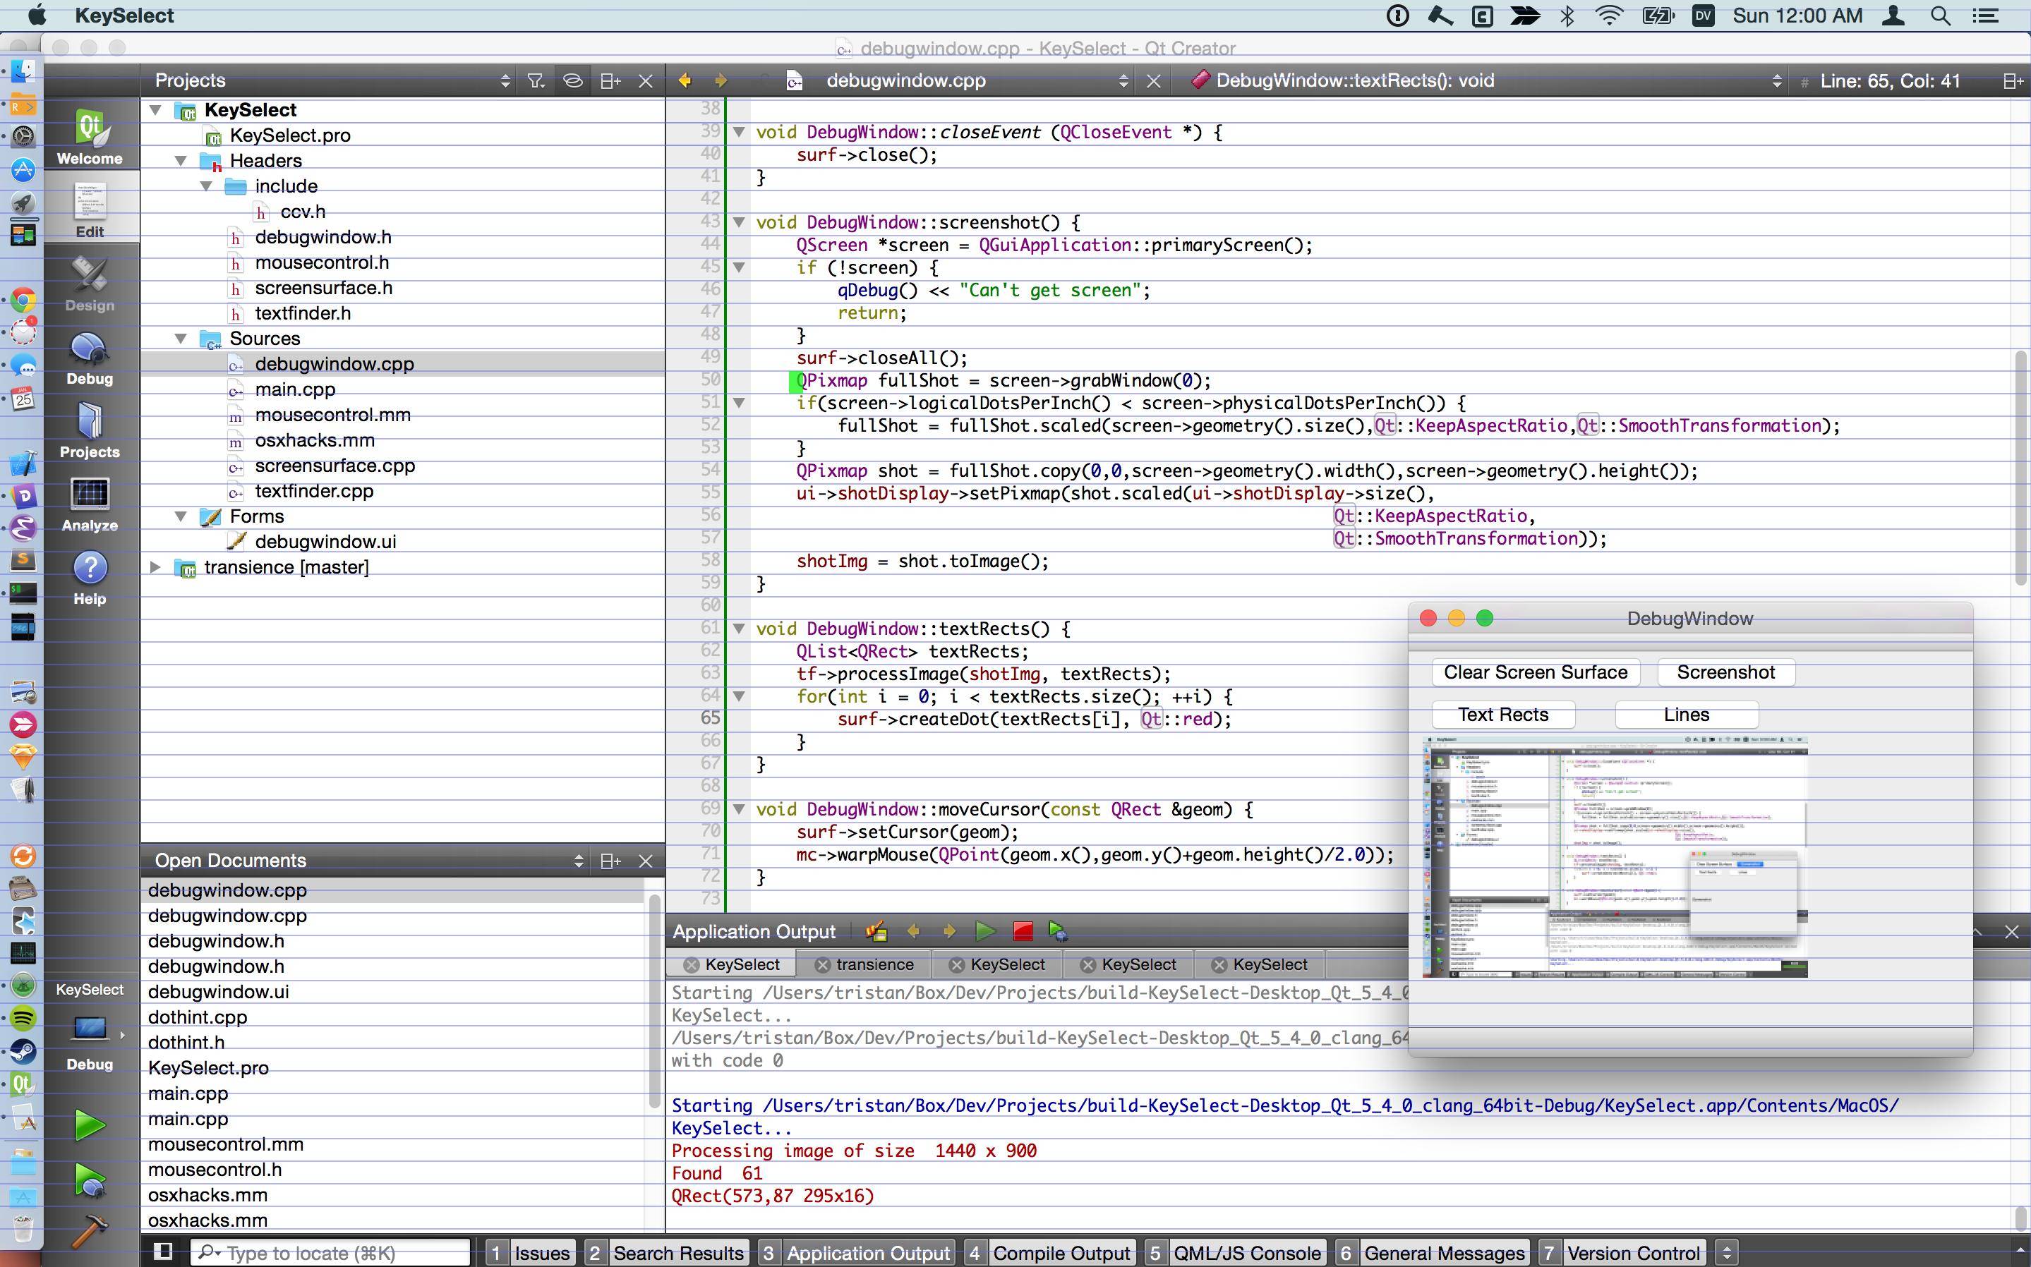The height and width of the screenshot is (1267, 2031).
Task: Close the Application Output panel
Action: click(x=2012, y=932)
